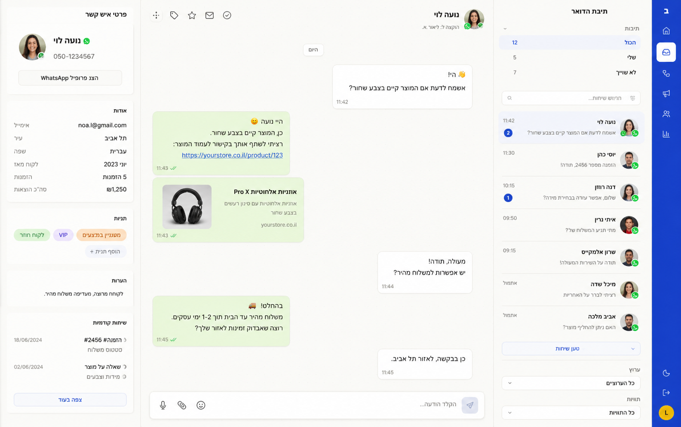Open conversation with אביב מלכה
Screen dimensions: 681x427
[x=571, y=322]
